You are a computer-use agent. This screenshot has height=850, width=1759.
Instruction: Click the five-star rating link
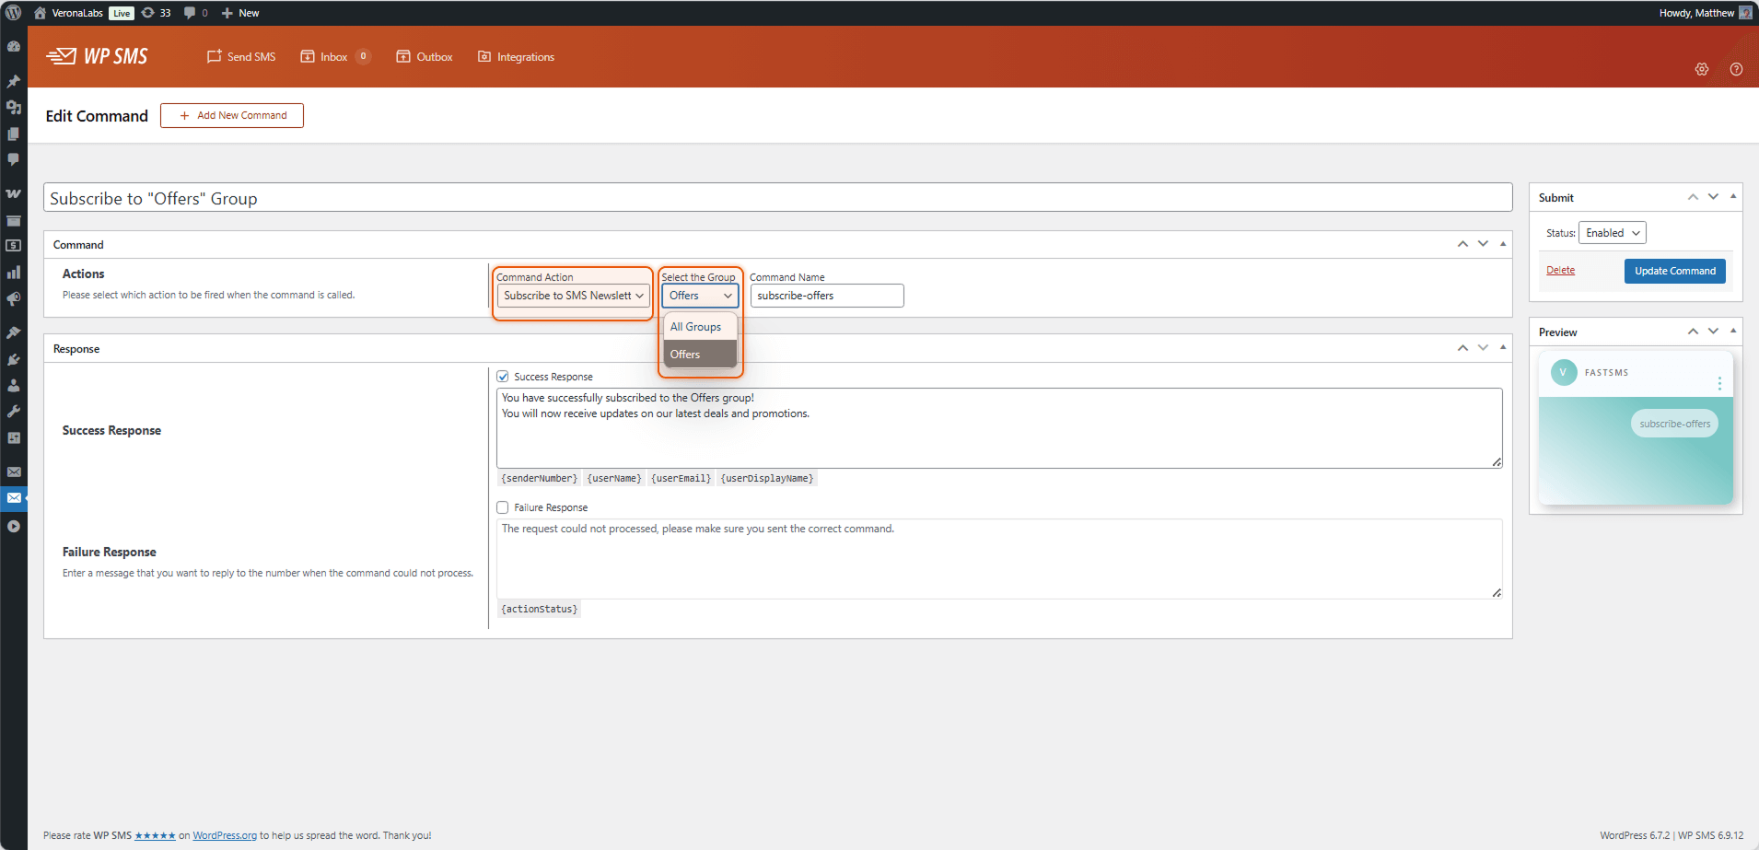155,836
